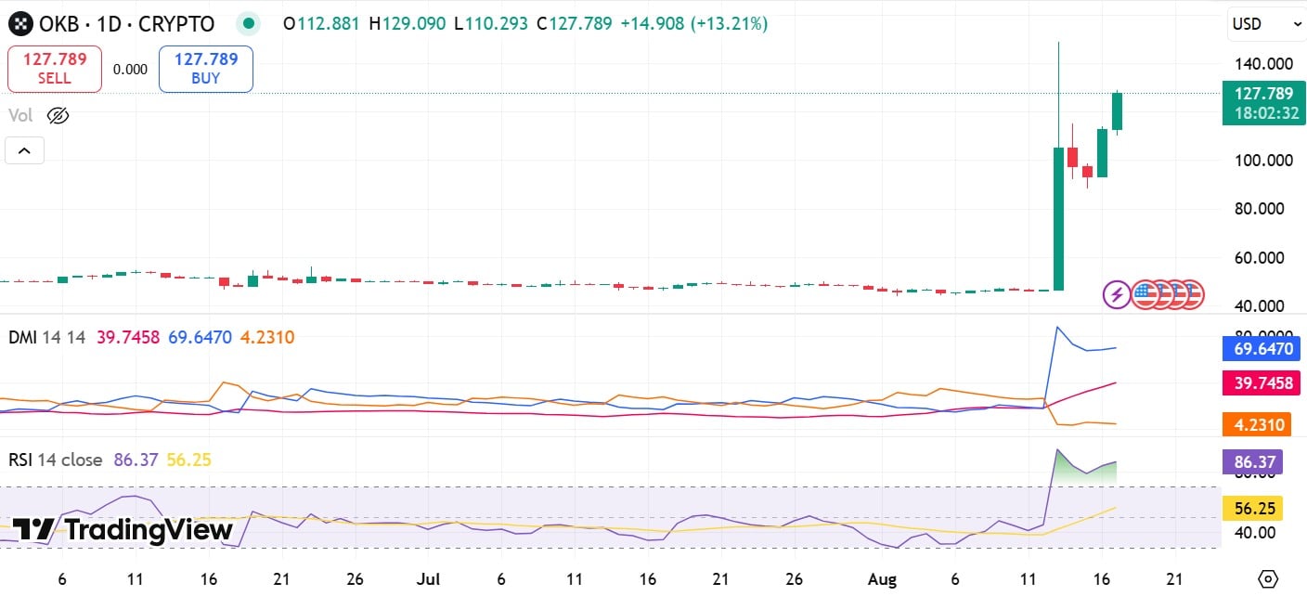Show the hidden Vol indicator via eye icon

click(x=57, y=114)
